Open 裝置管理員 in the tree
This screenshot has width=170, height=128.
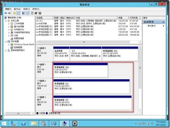[19, 38]
